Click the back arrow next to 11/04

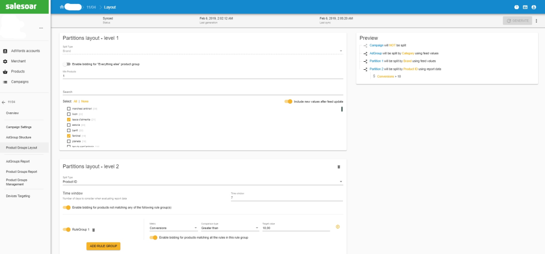pyautogui.click(x=3, y=102)
